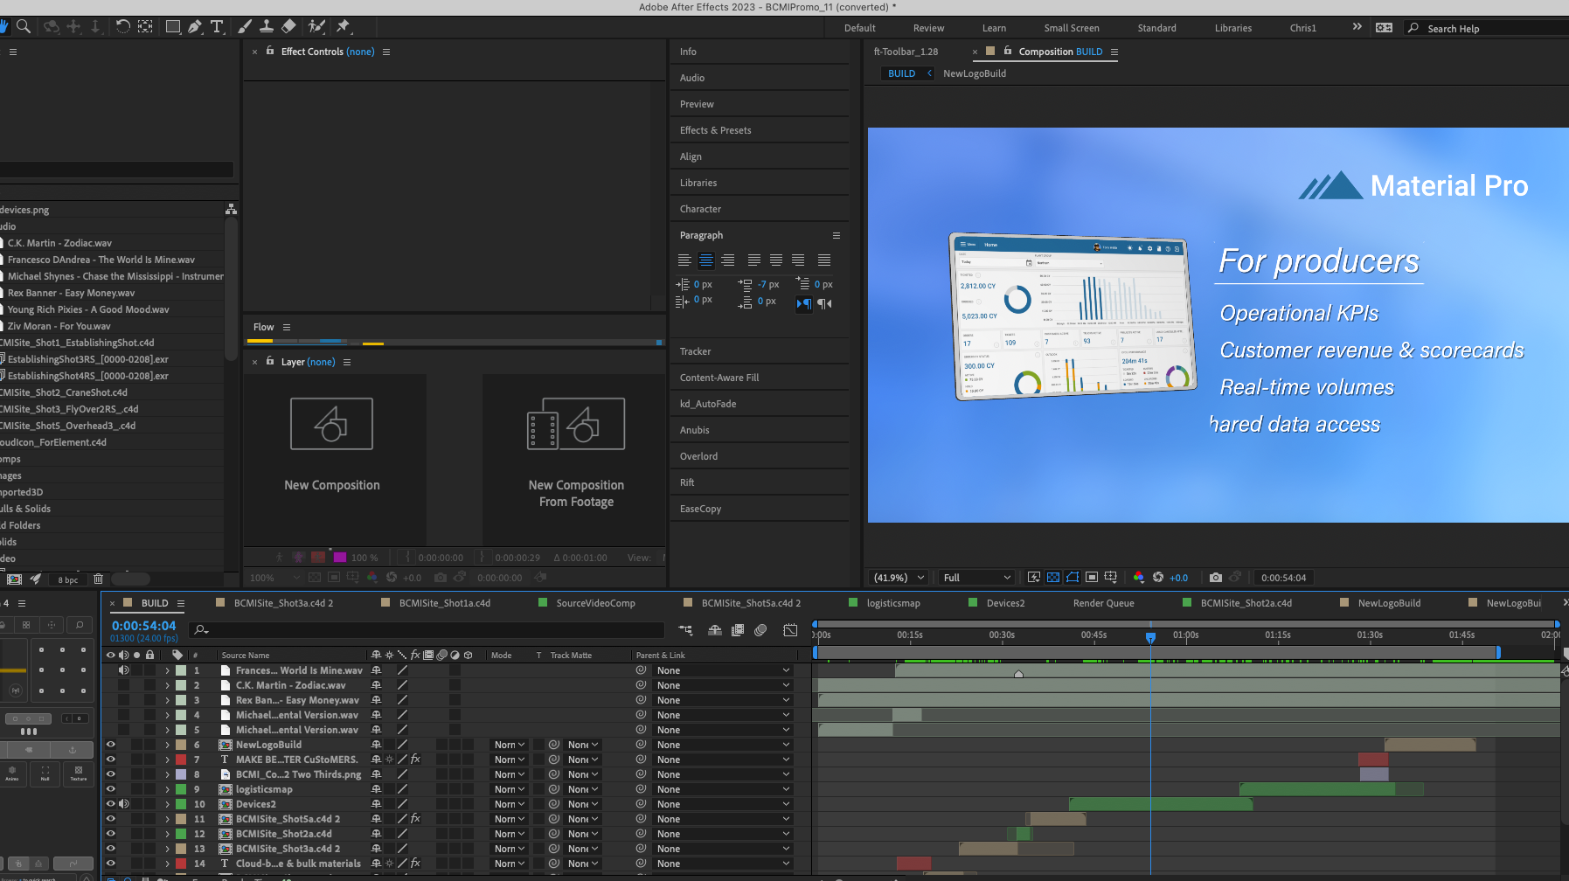
Task: Hide the BCMISite_Shot2a.c4d layer
Action: [x=111, y=834]
